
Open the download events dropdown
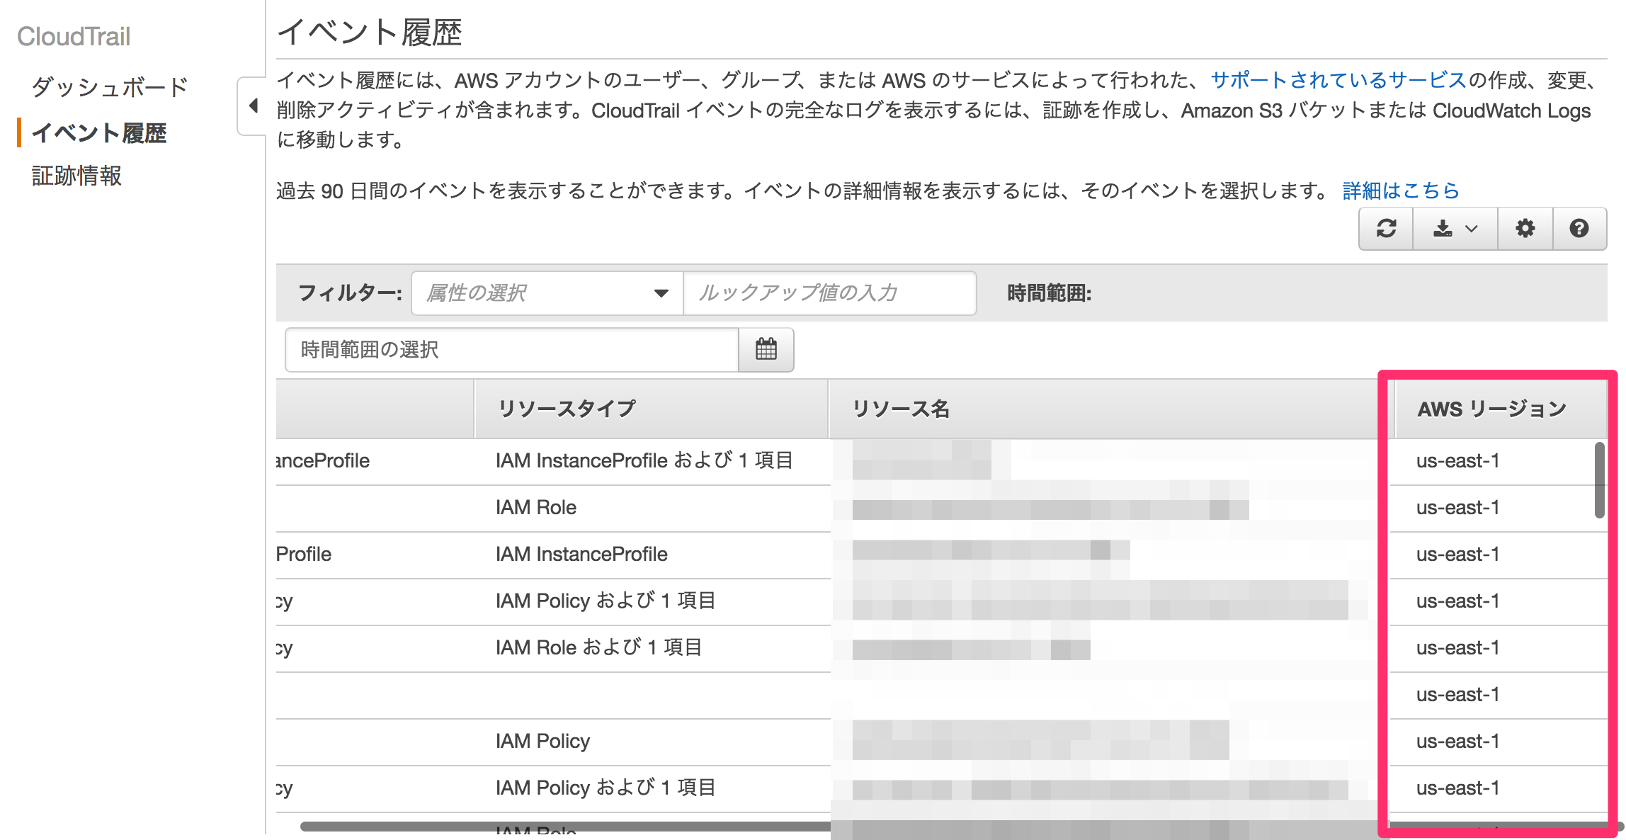pos(1455,229)
